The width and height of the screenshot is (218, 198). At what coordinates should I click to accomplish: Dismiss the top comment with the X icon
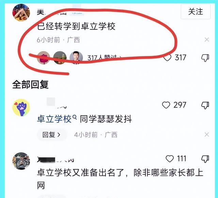pyautogui.click(x=207, y=40)
